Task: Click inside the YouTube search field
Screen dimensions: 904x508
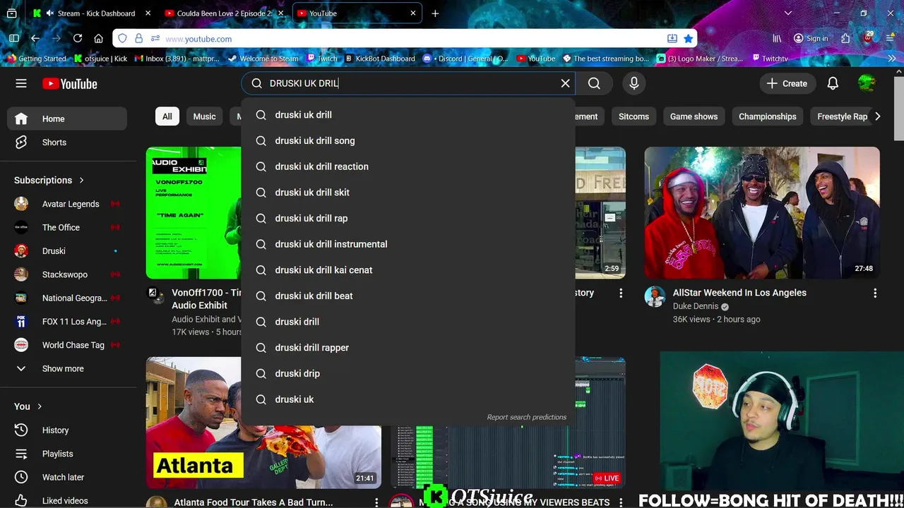Action: click(410, 83)
